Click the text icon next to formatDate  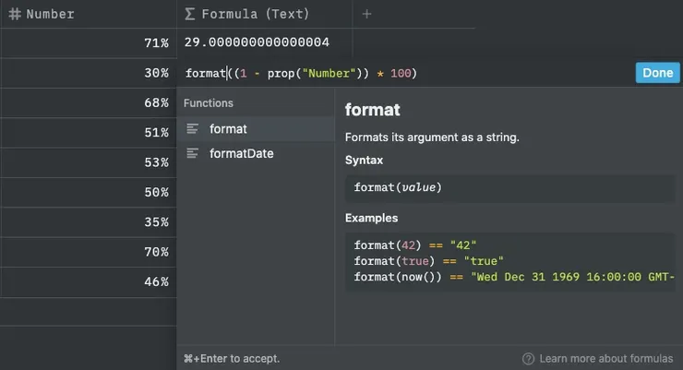pos(193,153)
